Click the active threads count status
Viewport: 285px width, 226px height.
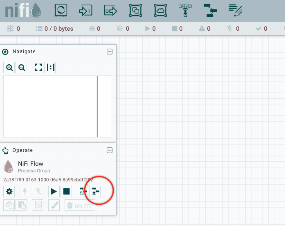tap(13, 29)
